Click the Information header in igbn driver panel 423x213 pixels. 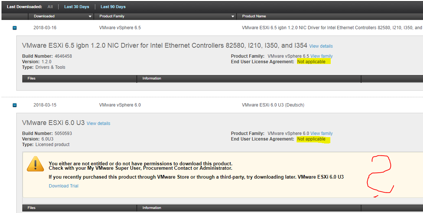click(152, 78)
